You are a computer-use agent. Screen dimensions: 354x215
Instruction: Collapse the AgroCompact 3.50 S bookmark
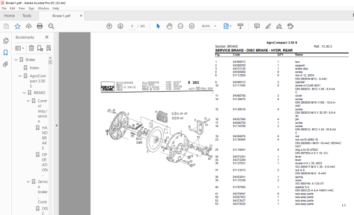point(20,76)
